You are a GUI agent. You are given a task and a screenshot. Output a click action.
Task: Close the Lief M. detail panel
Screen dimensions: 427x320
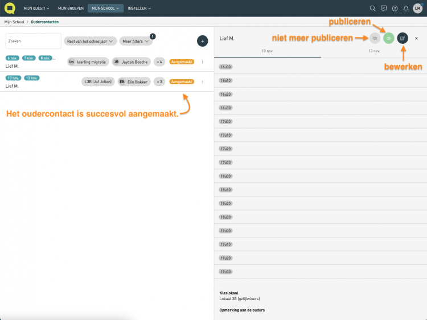click(x=416, y=38)
